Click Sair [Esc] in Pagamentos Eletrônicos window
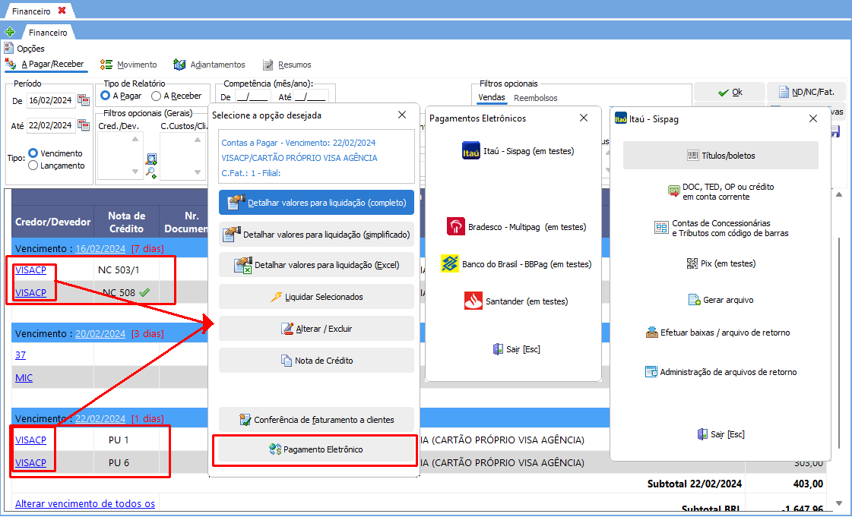Image resolution: width=852 pixels, height=517 pixels. tap(516, 348)
